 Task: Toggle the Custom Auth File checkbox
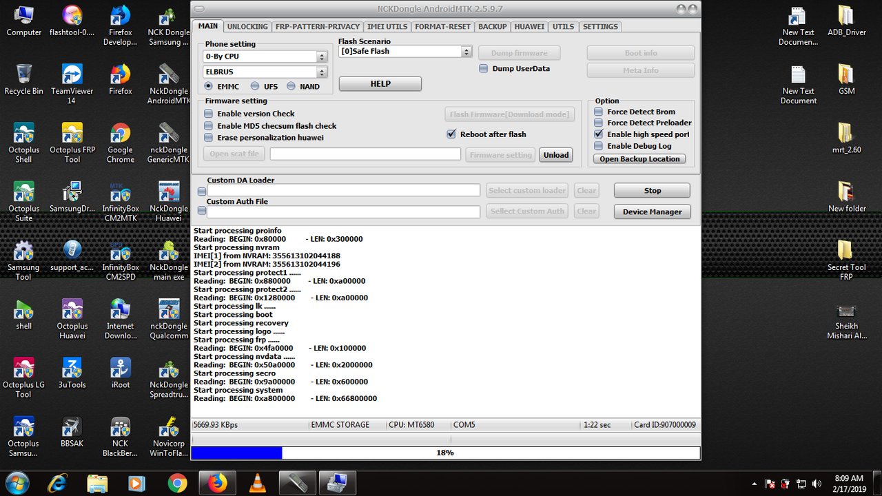[x=202, y=211]
